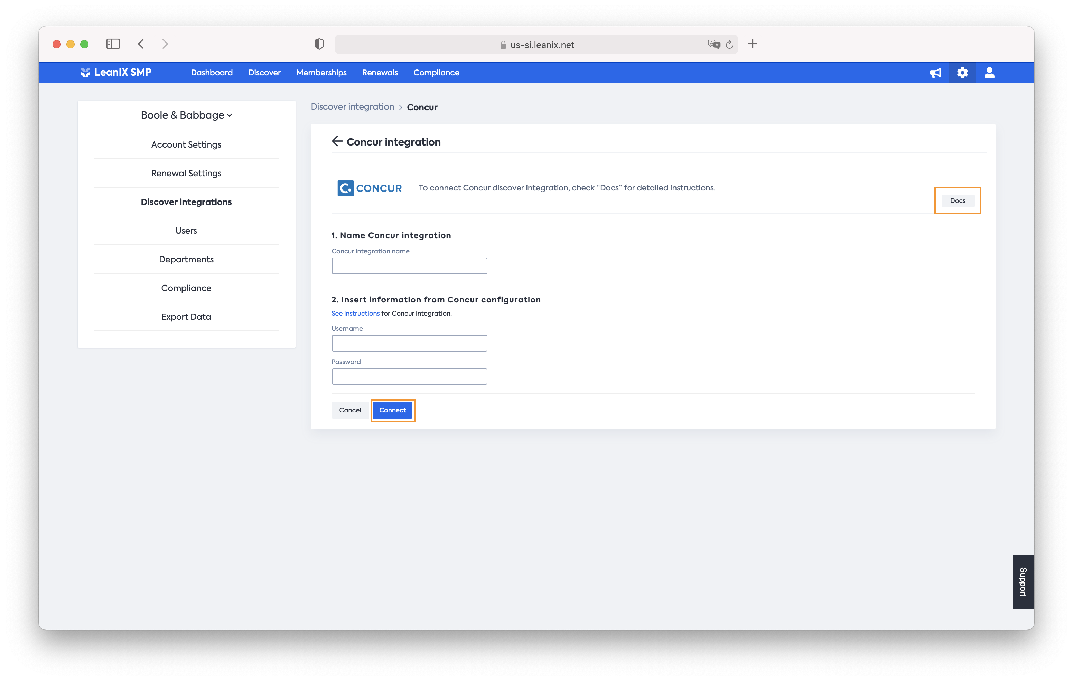Open the announcements megaphone icon

(935, 73)
